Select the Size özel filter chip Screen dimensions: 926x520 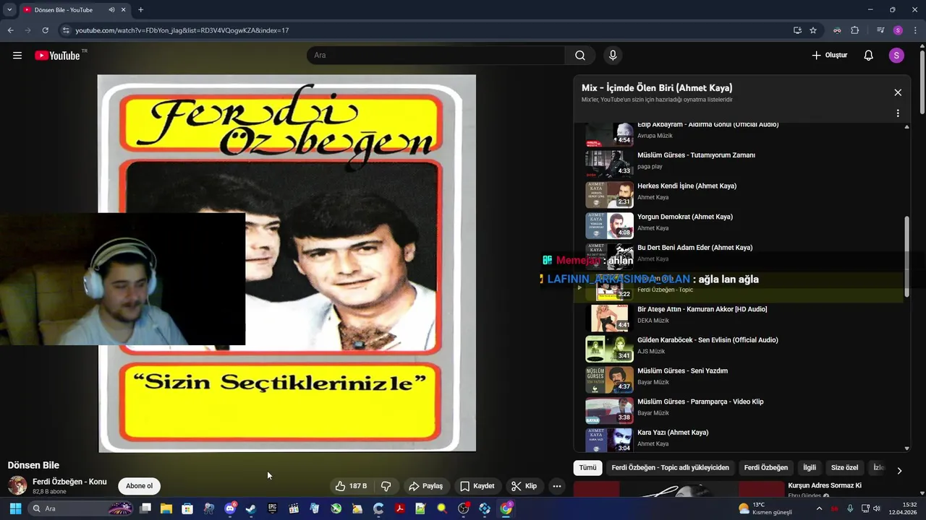click(844, 468)
